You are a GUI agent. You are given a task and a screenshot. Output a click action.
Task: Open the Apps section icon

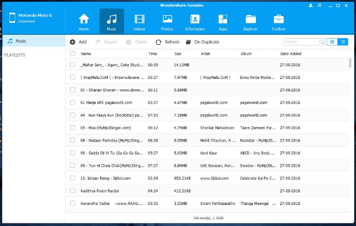pyautogui.click(x=223, y=19)
